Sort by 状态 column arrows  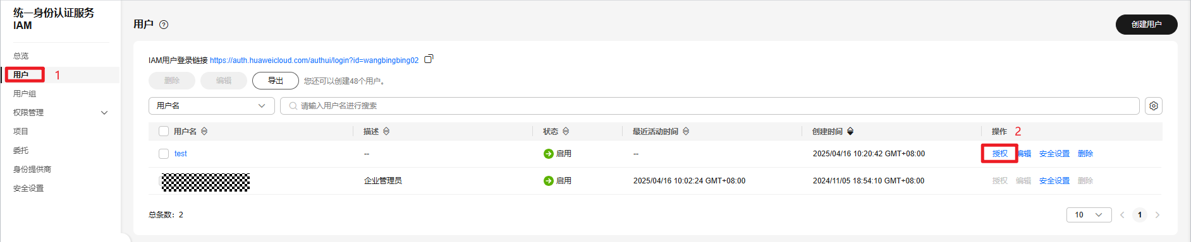(x=566, y=131)
